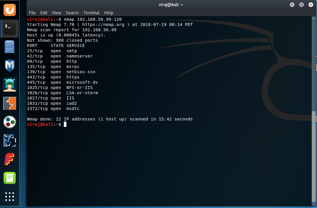Open the Terminal menu

[x=91, y=13]
